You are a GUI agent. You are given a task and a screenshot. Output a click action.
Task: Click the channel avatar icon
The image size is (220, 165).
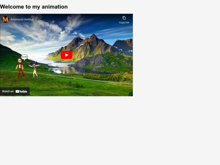[x=5, y=19]
